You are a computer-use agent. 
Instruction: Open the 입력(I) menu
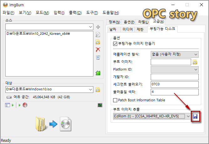(x=59, y=13)
